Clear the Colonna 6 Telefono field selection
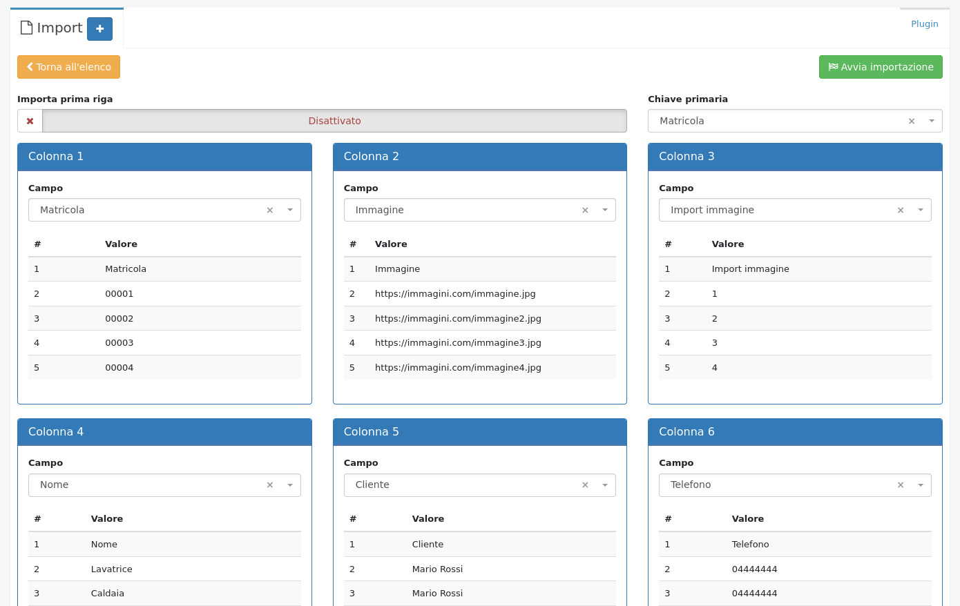Viewport: 960px width, 606px height. tap(901, 485)
